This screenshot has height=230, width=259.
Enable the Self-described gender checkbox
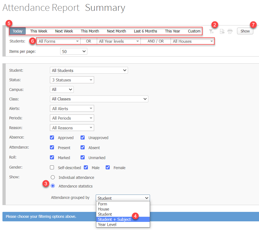pyautogui.click(x=52, y=167)
